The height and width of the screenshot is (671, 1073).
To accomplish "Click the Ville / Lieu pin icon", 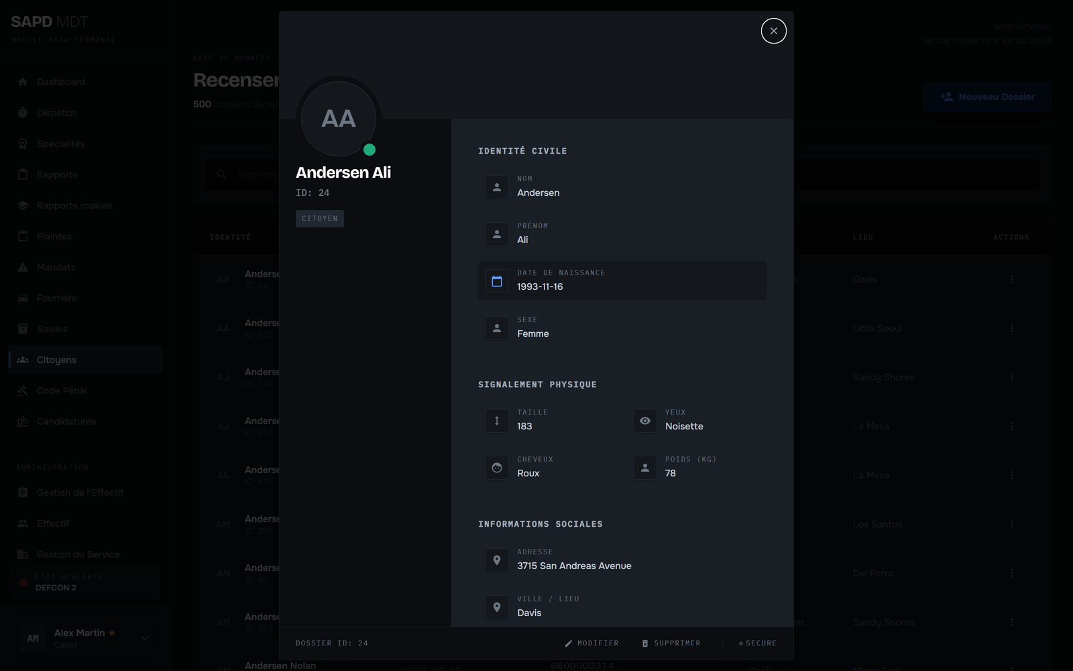I will (497, 607).
